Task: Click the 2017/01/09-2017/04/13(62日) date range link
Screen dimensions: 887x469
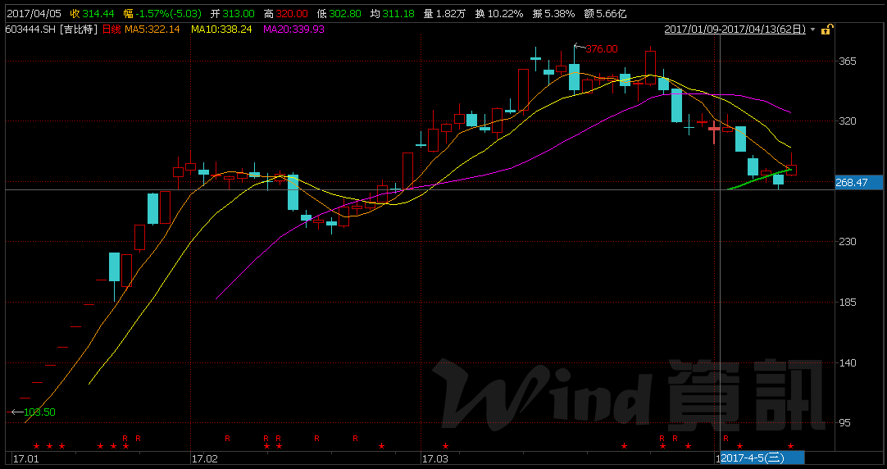Action: (x=735, y=30)
